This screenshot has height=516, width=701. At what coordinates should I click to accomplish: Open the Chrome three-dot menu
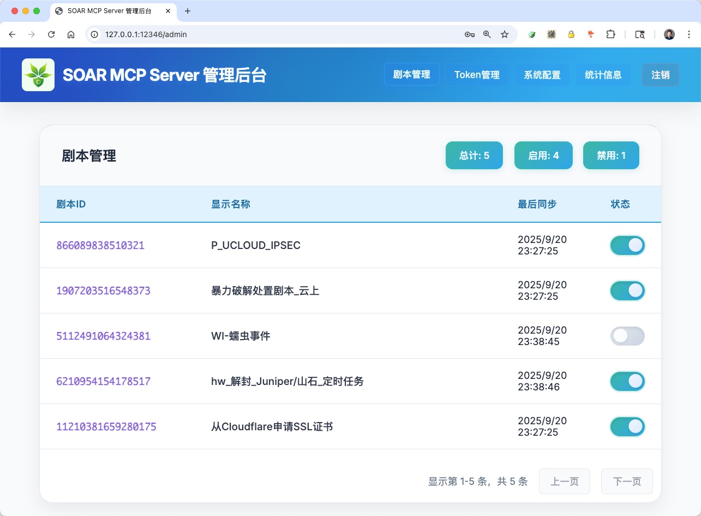(x=688, y=34)
